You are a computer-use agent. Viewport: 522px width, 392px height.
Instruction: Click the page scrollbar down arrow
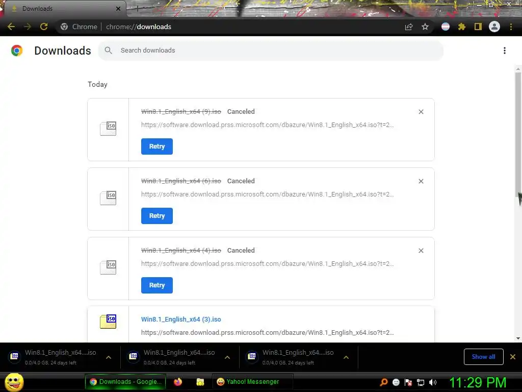pos(518,338)
